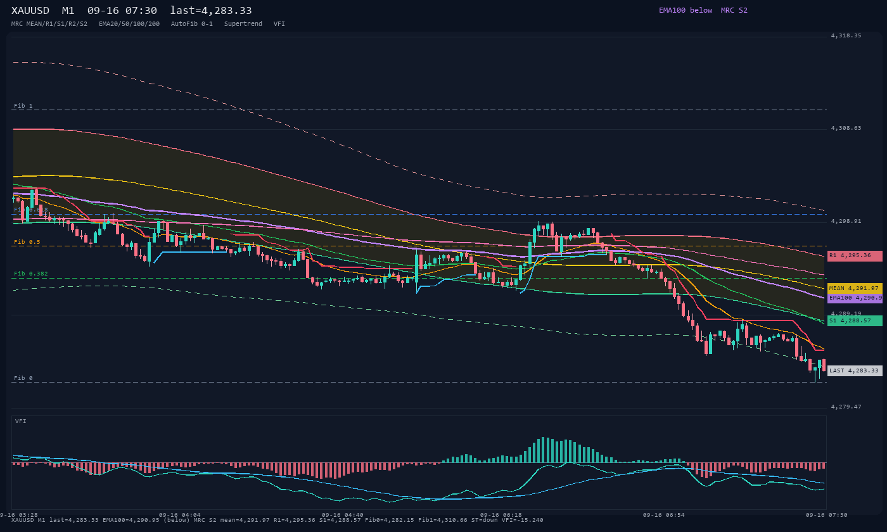Click the 09-16 04:40 time axis label
The image size is (887, 532).
click(x=343, y=515)
